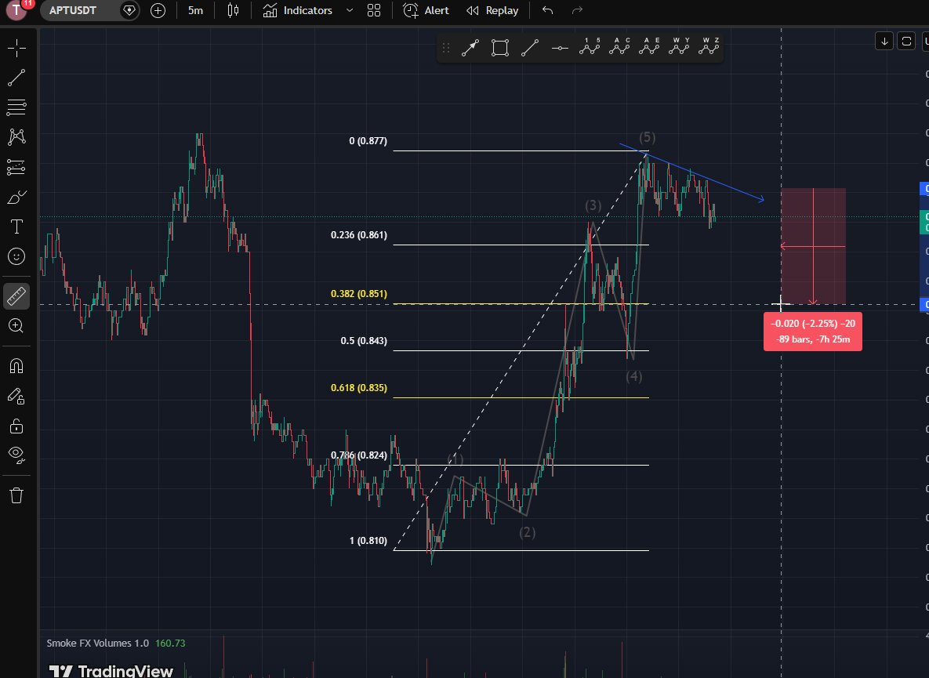Select the Elliott wave (2) label

[x=528, y=532]
